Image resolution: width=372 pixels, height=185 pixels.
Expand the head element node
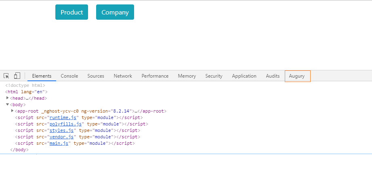coord(8,98)
